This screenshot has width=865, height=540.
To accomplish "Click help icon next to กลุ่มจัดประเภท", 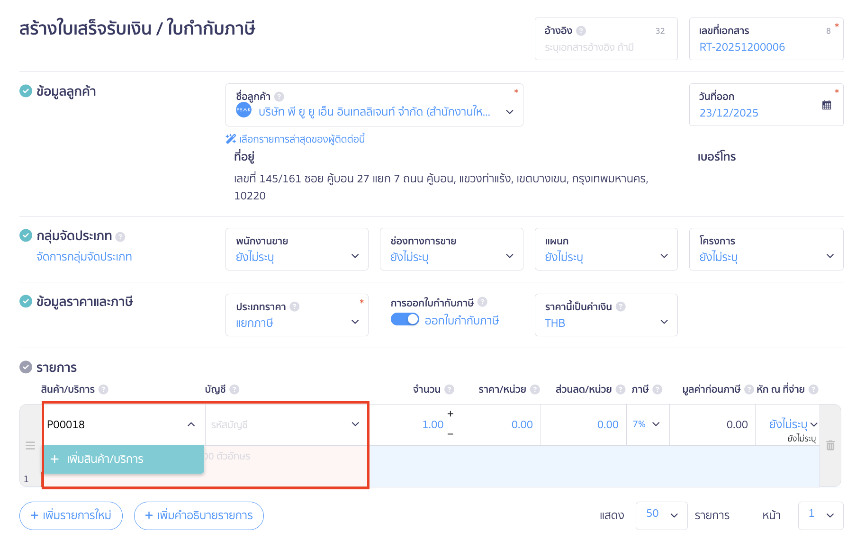I will click(120, 236).
